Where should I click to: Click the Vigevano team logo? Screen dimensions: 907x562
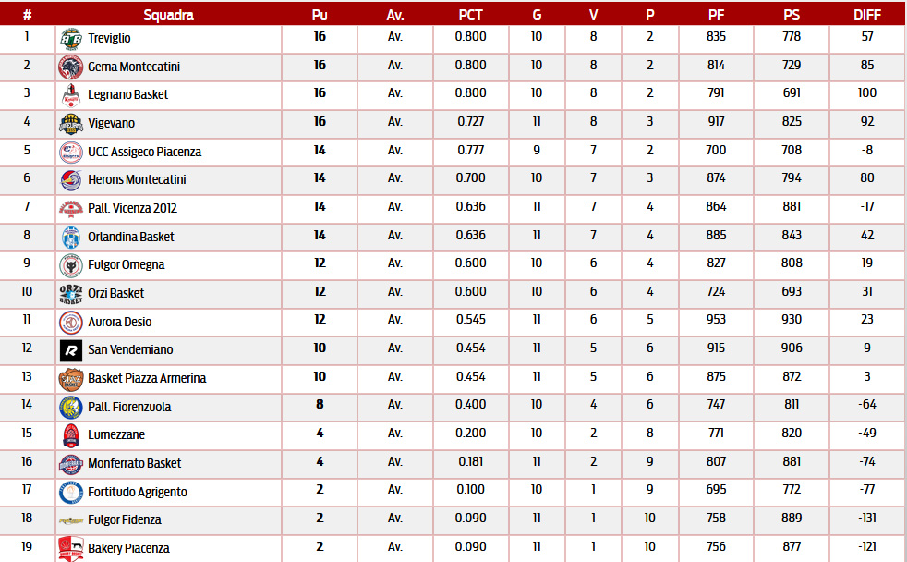71,124
